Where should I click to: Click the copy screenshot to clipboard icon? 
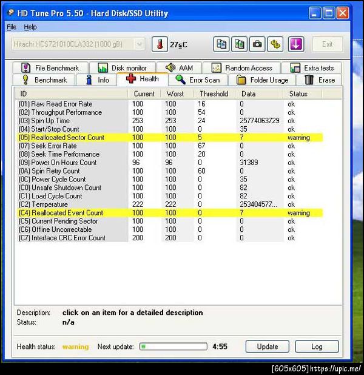239,44
